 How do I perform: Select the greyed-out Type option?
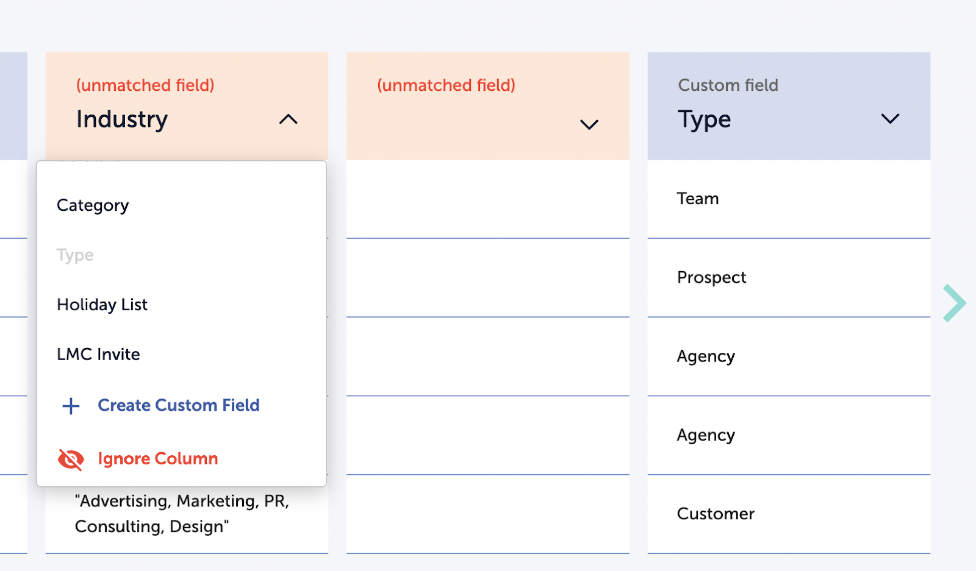[75, 255]
